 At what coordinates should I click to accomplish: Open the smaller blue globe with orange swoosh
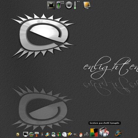point(48,134)
